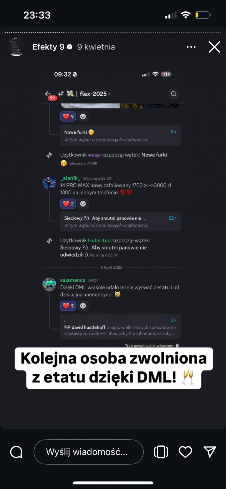Add reaction smiley under salamanca's message
The width and height of the screenshot is (226, 489).
coord(83,306)
